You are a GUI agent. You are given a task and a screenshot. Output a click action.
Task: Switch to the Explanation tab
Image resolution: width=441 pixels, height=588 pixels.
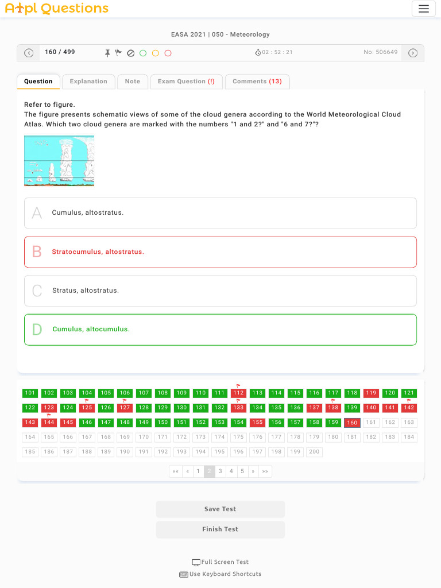tap(88, 82)
